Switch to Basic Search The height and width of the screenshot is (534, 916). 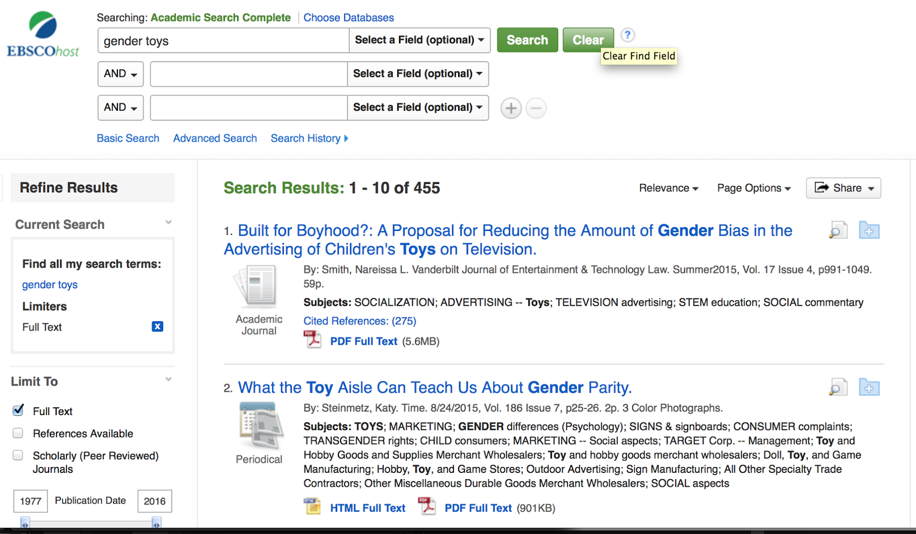click(128, 138)
